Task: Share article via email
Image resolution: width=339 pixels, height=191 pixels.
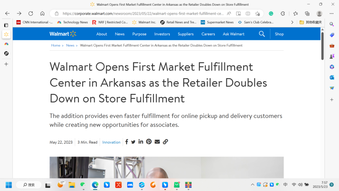Action: [157, 142]
